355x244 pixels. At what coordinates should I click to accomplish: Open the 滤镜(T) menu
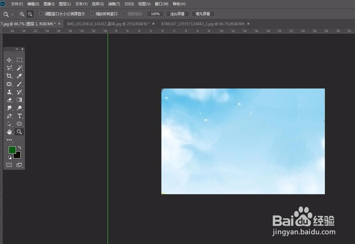(x=114, y=4)
